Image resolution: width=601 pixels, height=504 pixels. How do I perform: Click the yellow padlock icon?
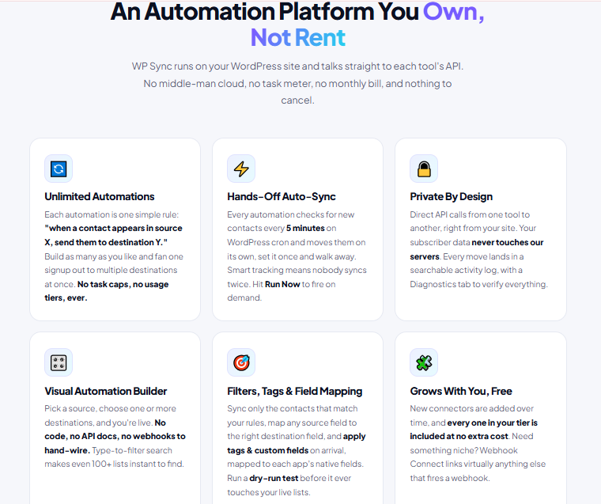coord(424,169)
